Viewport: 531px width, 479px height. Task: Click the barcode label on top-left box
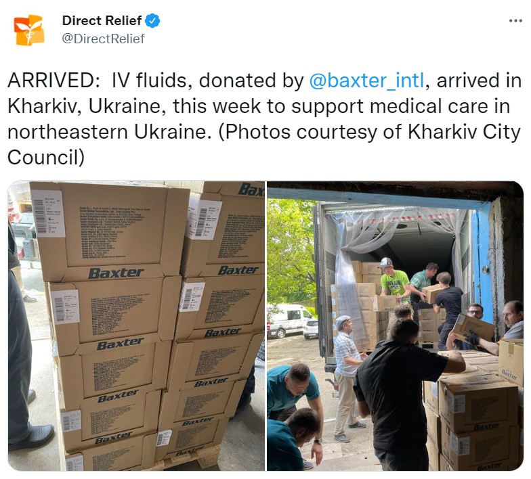(x=47, y=212)
